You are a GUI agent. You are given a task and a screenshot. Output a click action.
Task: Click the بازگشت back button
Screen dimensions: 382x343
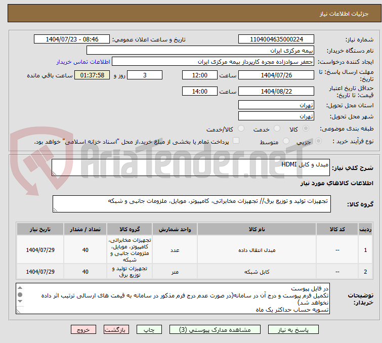pos(116,330)
